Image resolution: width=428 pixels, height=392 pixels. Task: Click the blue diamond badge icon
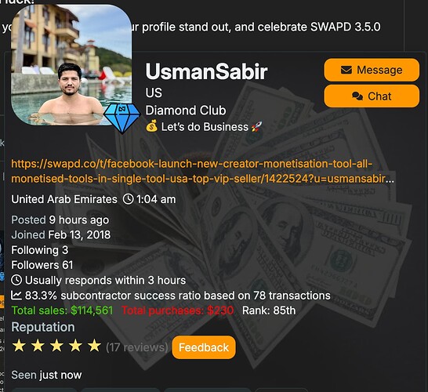[x=122, y=118]
